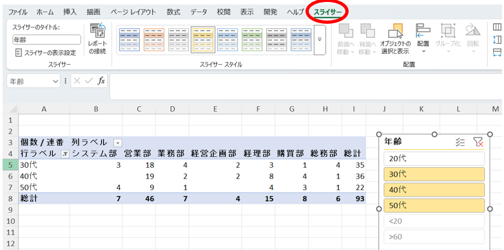The image size is (504, 250).
Task: Open the ファイル tab
Action: (x=17, y=12)
